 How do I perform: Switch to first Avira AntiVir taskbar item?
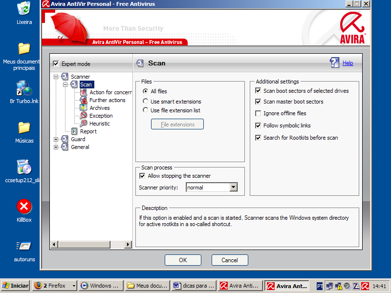tap(240, 286)
